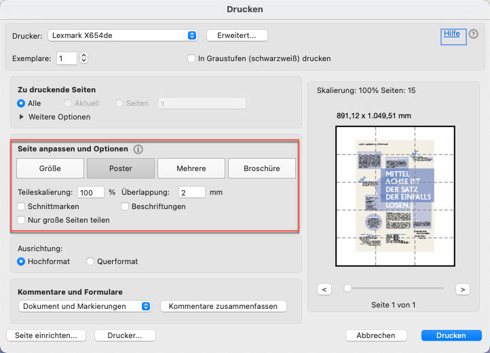The height and width of the screenshot is (353, 490).
Task: Expand Weitere Optionen disclosure triangle
Action: [x=22, y=117]
